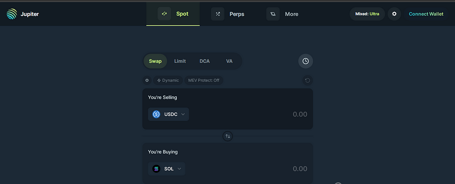Open the swap history clock icon
The width and height of the screenshot is (455, 184).
pos(305,61)
